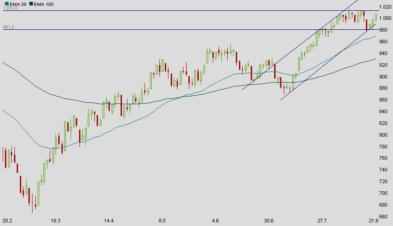Viewport: 393px width, 226px height.
Task: Select the 18.3 date on time axis
Action: pyautogui.click(x=56, y=221)
